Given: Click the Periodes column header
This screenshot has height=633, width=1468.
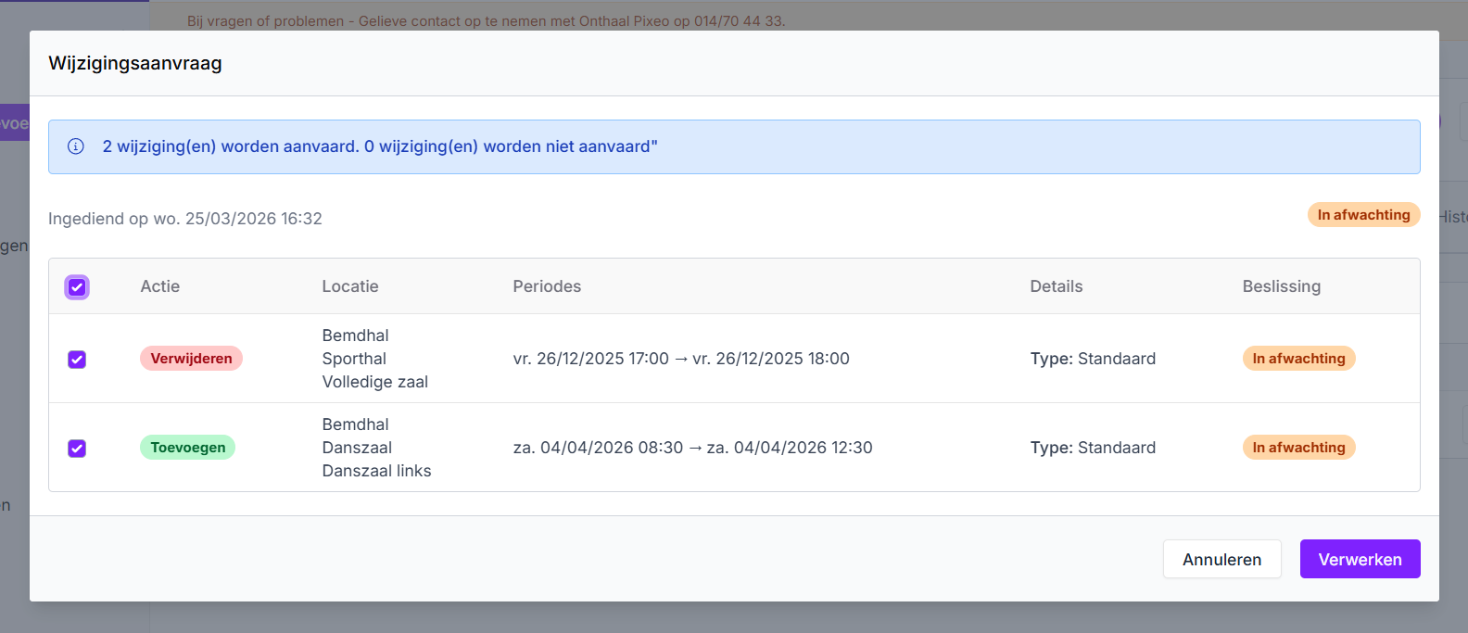Looking at the screenshot, I should [547, 286].
